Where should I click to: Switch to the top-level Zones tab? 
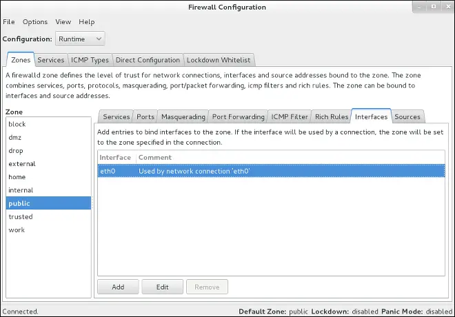pos(21,60)
